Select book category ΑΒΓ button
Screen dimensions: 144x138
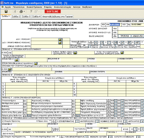(x=137, y=43)
